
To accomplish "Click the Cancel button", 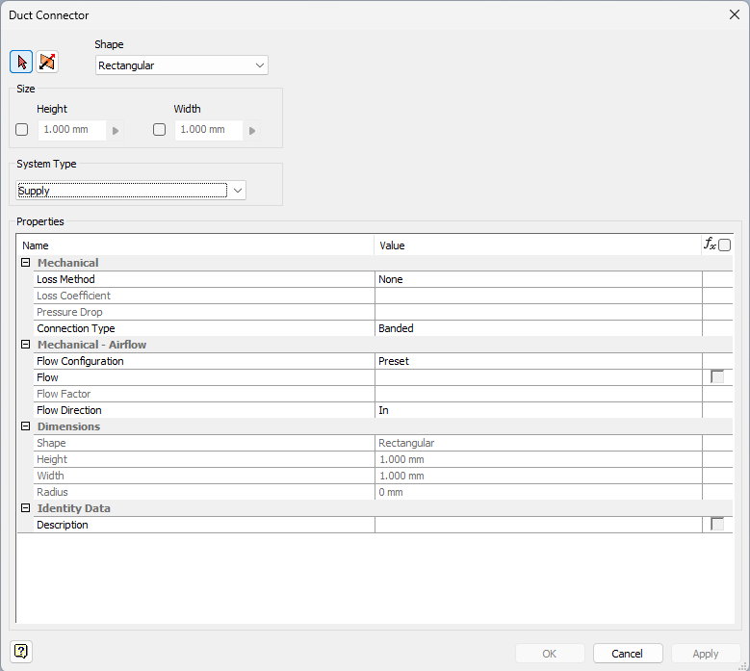I will click(628, 654).
